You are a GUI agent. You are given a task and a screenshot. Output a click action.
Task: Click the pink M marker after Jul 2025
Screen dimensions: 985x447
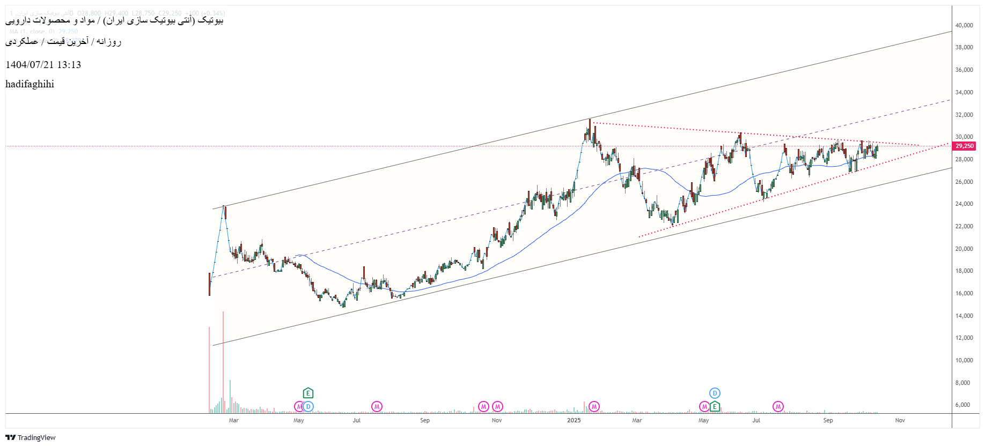pyautogui.click(x=778, y=407)
